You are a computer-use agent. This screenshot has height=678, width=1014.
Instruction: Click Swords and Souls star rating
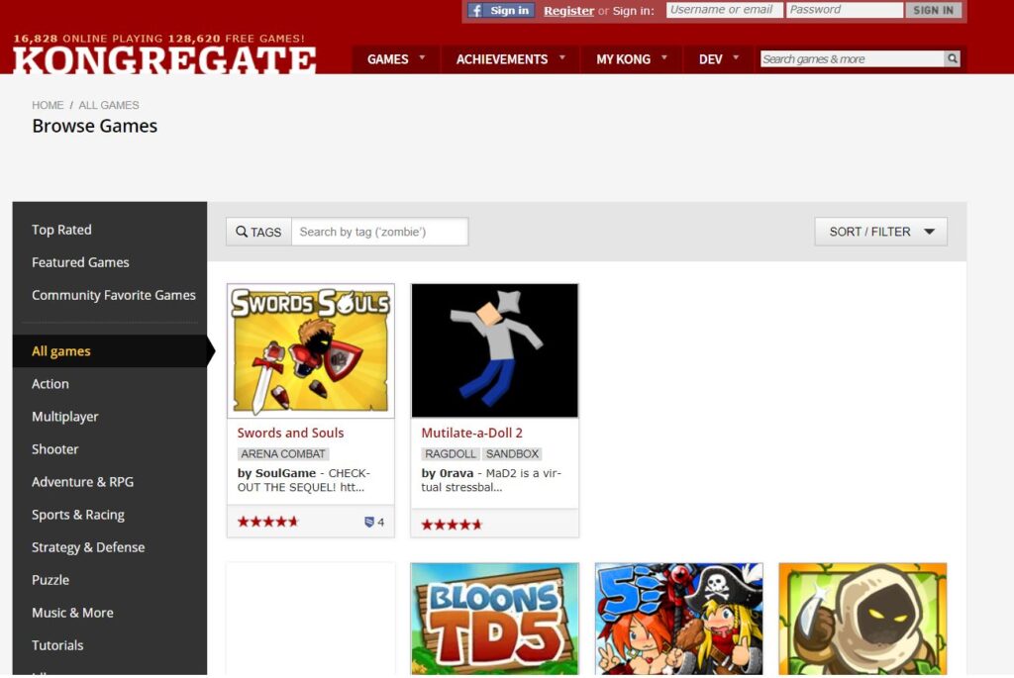click(x=267, y=522)
